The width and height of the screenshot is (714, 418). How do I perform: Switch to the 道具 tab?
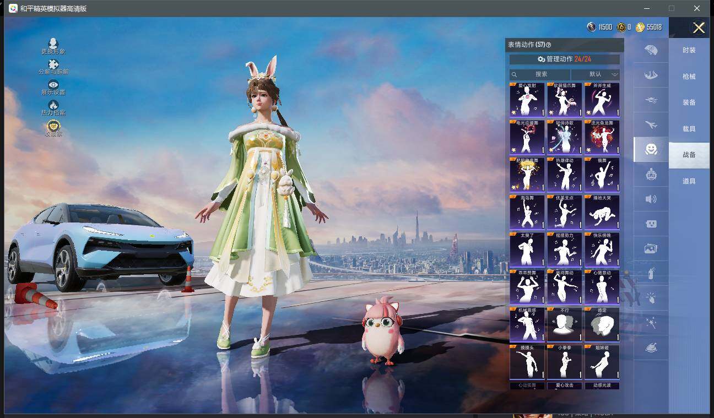click(x=689, y=181)
